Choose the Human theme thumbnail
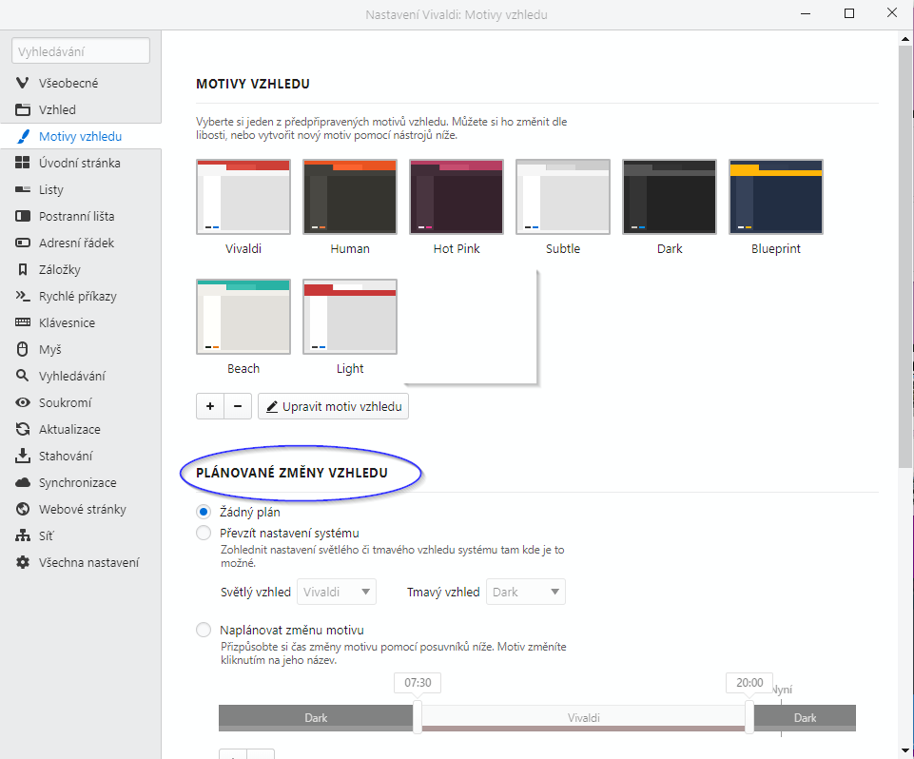The image size is (914, 759). click(350, 197)
